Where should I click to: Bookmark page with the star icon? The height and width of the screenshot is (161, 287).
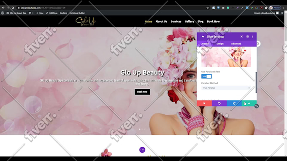[207, 8]
